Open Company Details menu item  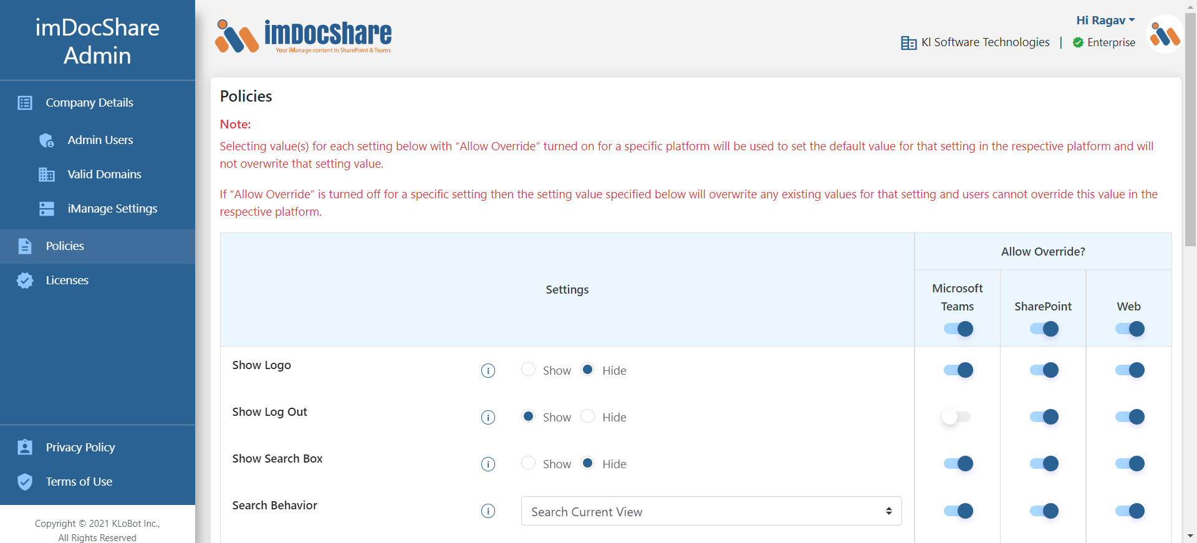tap(97, 103)
